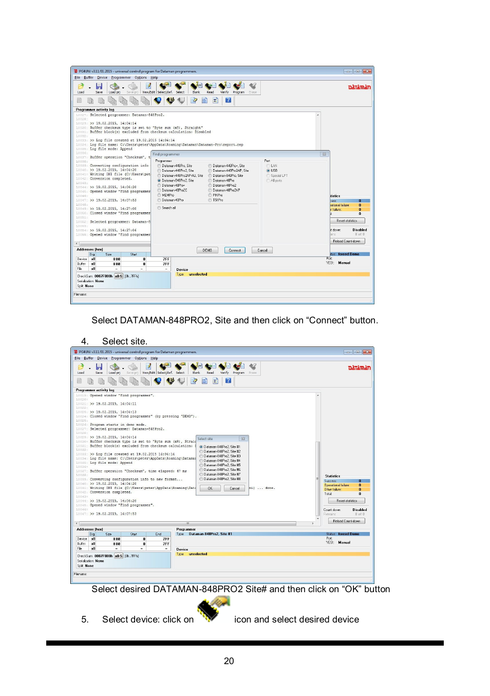Click the Load icon in the upper screenshot toolbar
The image size is (490, 696).
[81, 87]
